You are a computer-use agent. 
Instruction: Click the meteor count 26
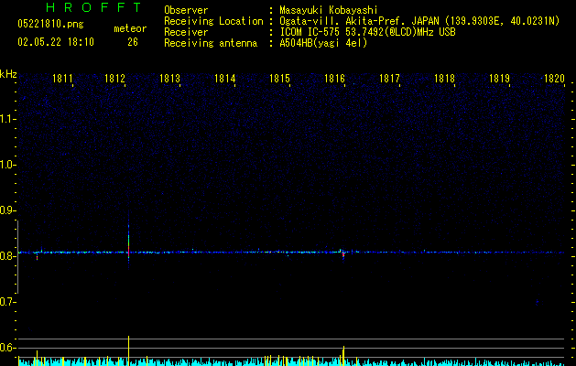pos(133,42)
